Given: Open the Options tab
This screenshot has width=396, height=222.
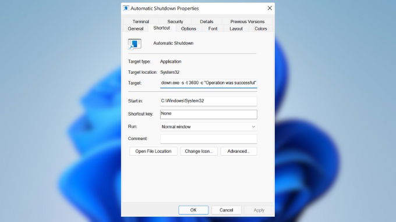Looking at the screenshot, I should click(x=189, y=28).
